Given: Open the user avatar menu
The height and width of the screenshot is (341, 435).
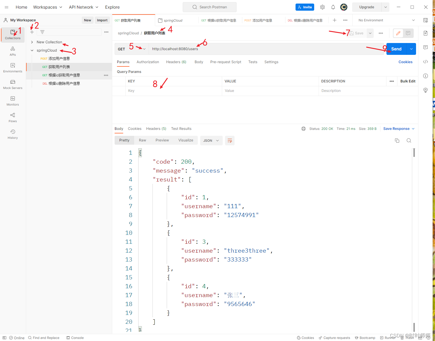Looking at the screenshot, I should click(344, 7).
